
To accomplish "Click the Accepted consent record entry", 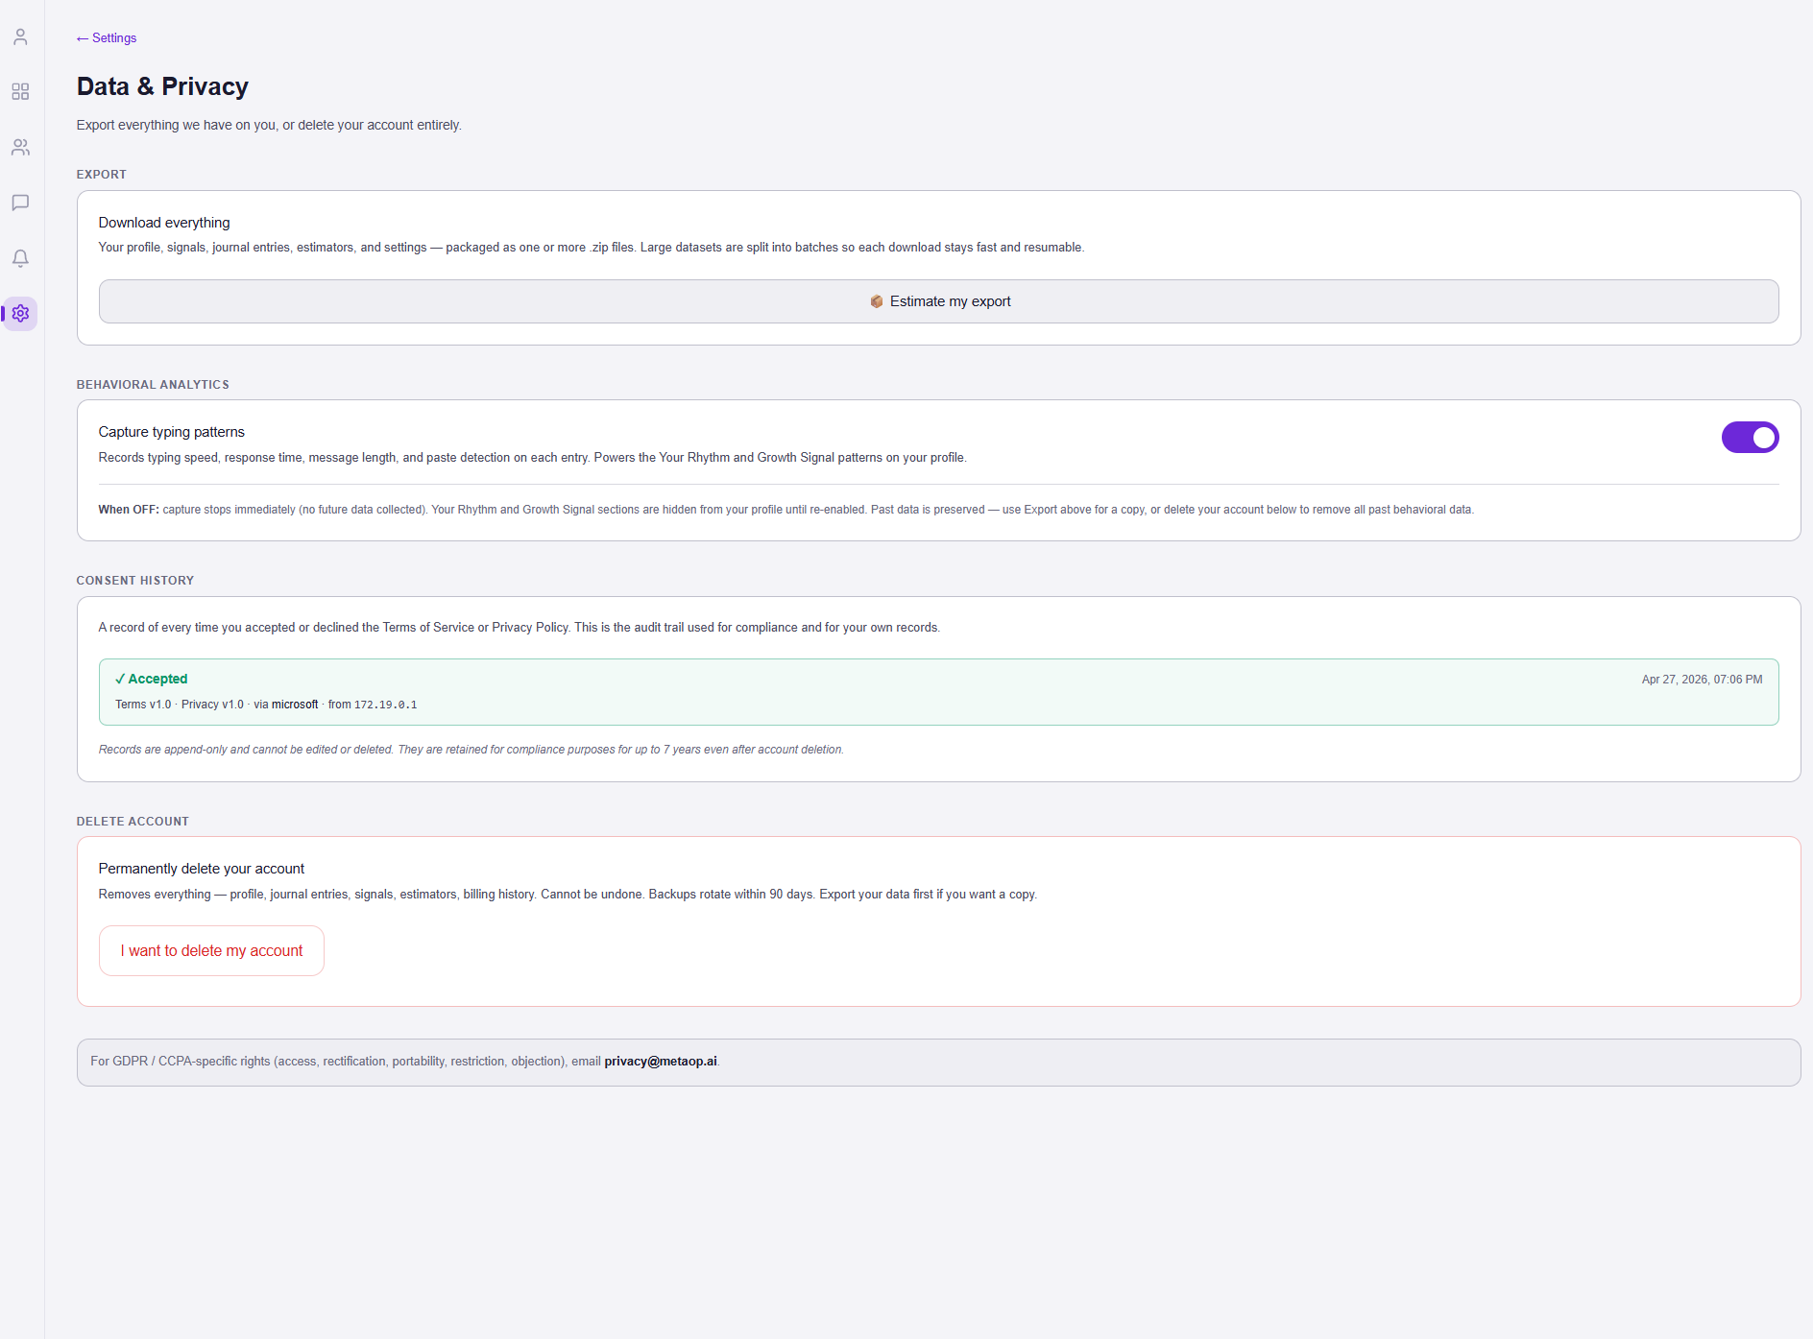I will click(x=938, y=692).
